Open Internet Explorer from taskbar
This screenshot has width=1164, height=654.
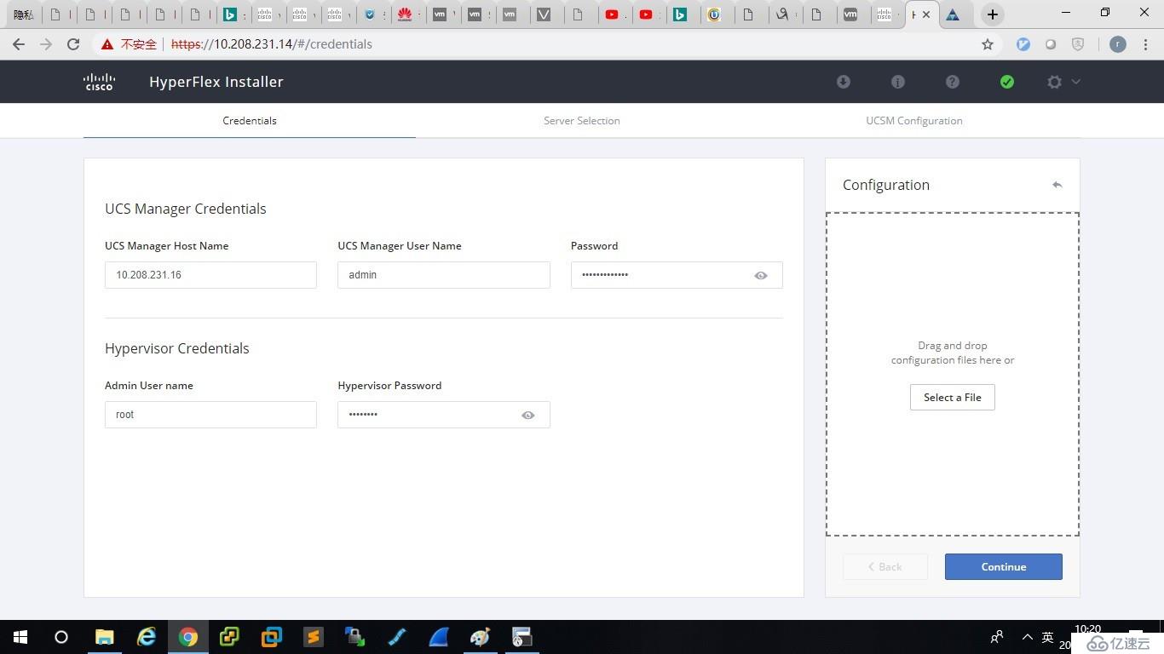pyautogui.click(x=147, y=637)
